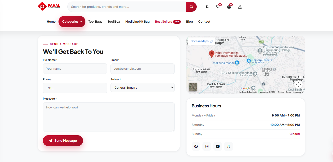The height and width of the screenshot is (162, 333).
Task: Toggle dark mode moon icon
Action: point(207,7)
